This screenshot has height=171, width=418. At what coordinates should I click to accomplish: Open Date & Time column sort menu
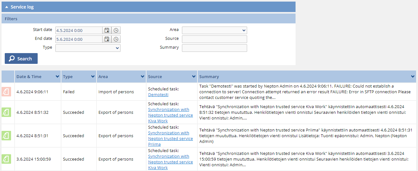tap(57, 76)
